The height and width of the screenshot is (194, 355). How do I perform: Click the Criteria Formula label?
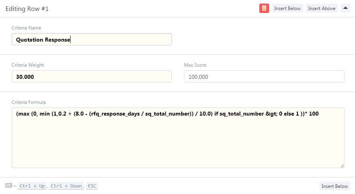pyautogui.click(x=29, y=102)
